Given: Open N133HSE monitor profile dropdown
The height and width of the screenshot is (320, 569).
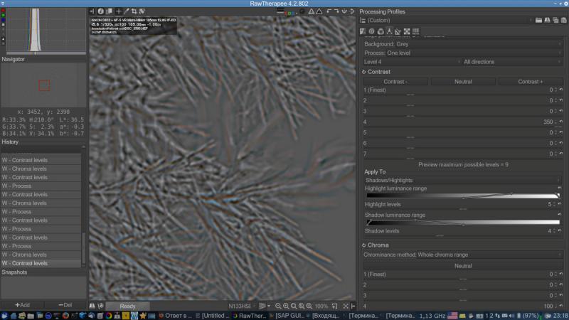Looking at the screenshot, I should (242, 306).
